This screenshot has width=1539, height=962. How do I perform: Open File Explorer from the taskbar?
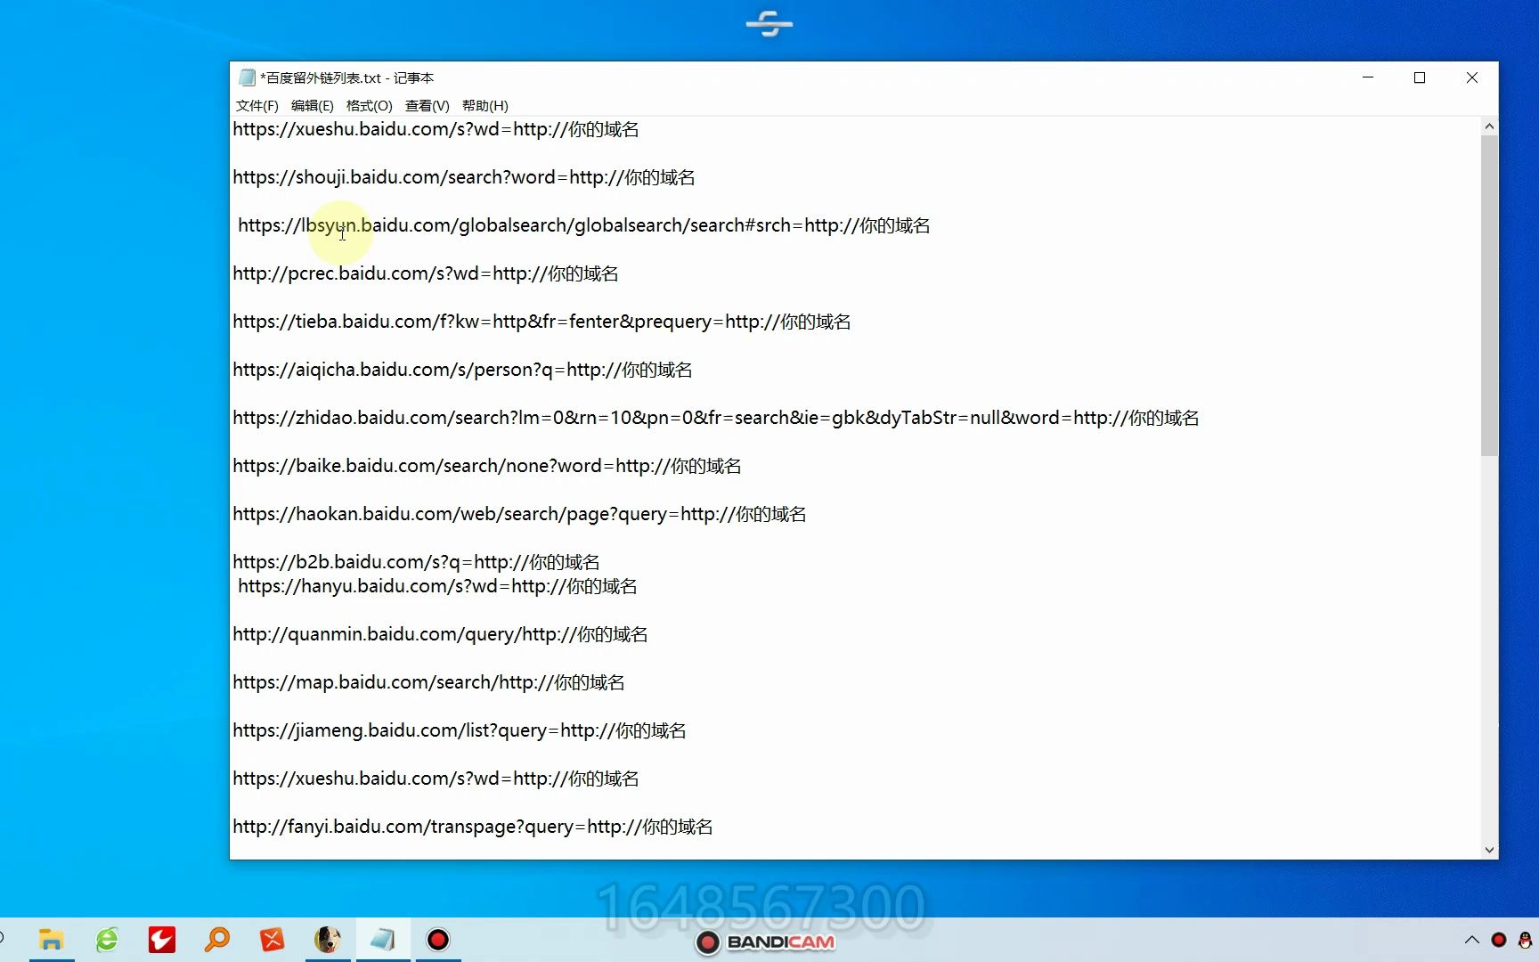coord(51,940)
